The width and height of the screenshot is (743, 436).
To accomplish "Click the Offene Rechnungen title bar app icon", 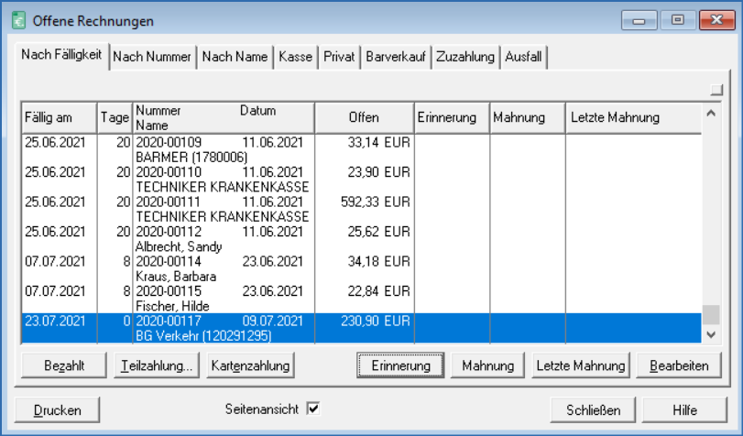I will click(x=17, y=20).
